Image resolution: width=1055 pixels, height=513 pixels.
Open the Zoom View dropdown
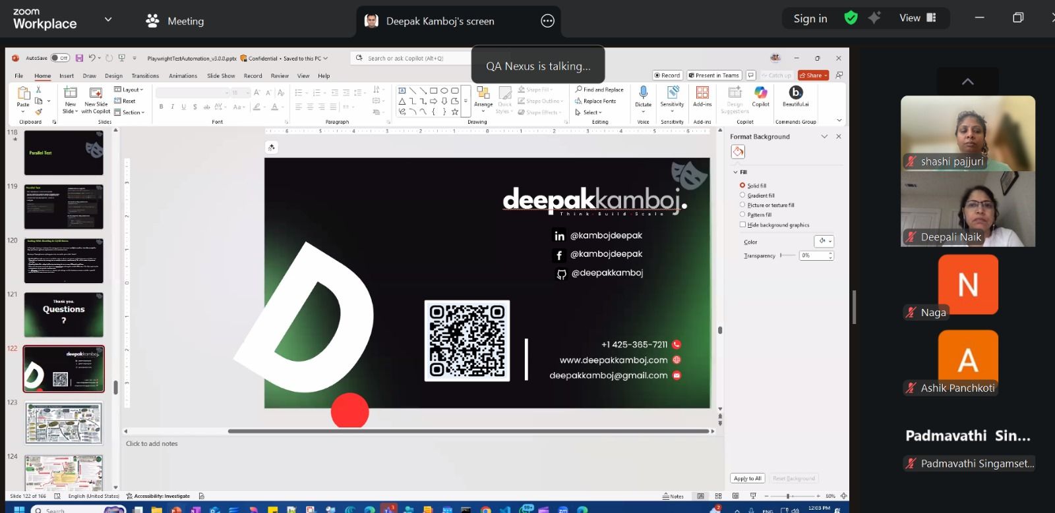tap(918, 18)
